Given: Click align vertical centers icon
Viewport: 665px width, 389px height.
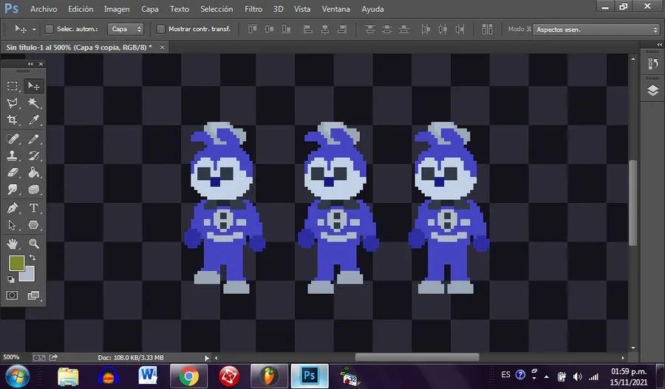Looking at the screenshot, I should pos(269,30).
